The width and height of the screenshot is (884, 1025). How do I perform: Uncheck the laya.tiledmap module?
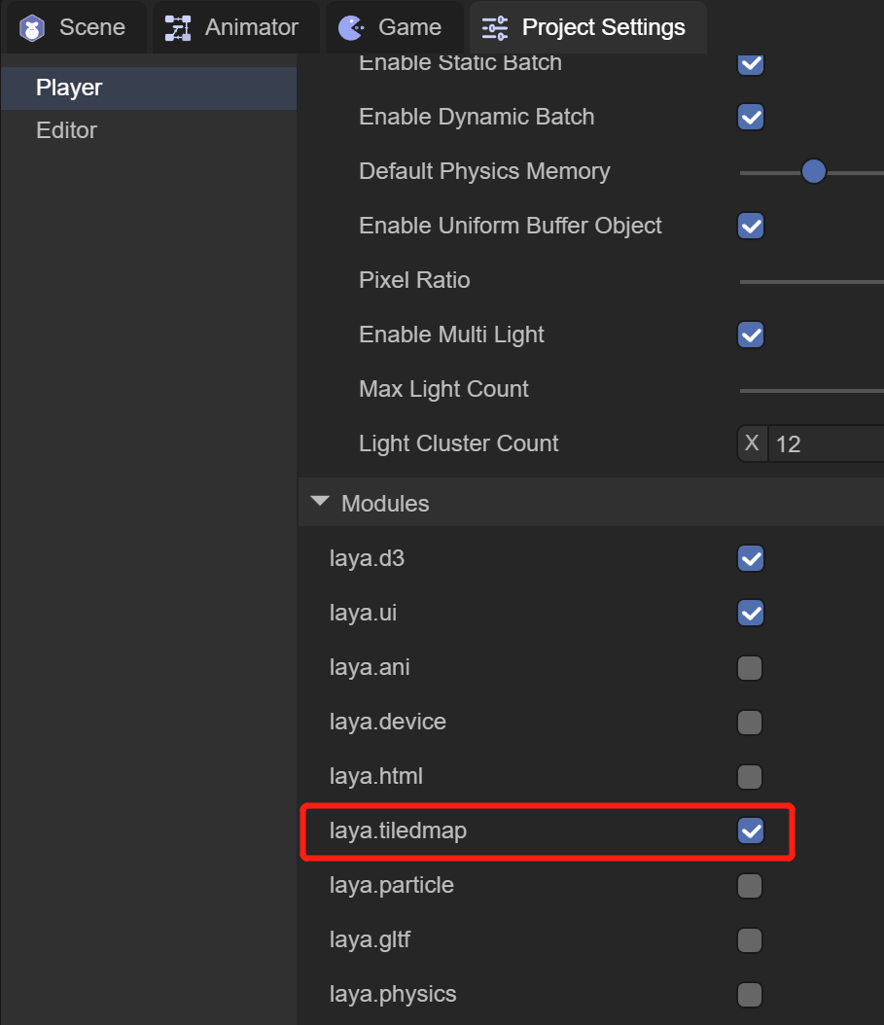[x=751, y=831]
